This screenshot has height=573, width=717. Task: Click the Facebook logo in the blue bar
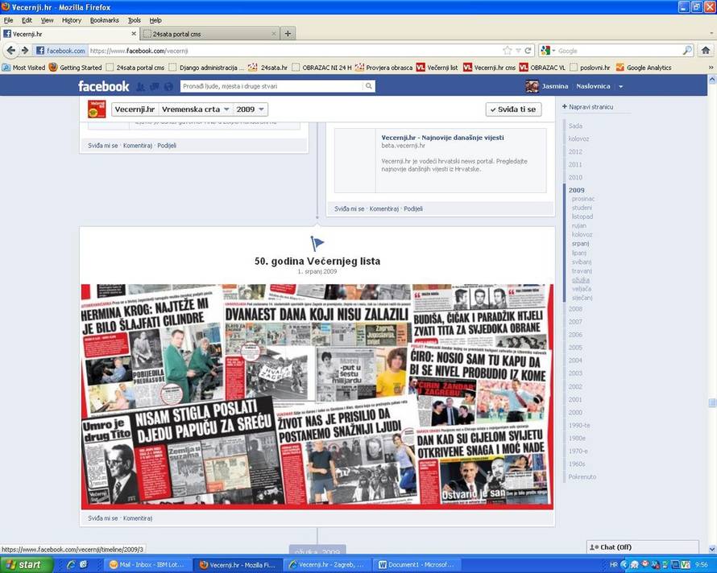coord(103,86)
